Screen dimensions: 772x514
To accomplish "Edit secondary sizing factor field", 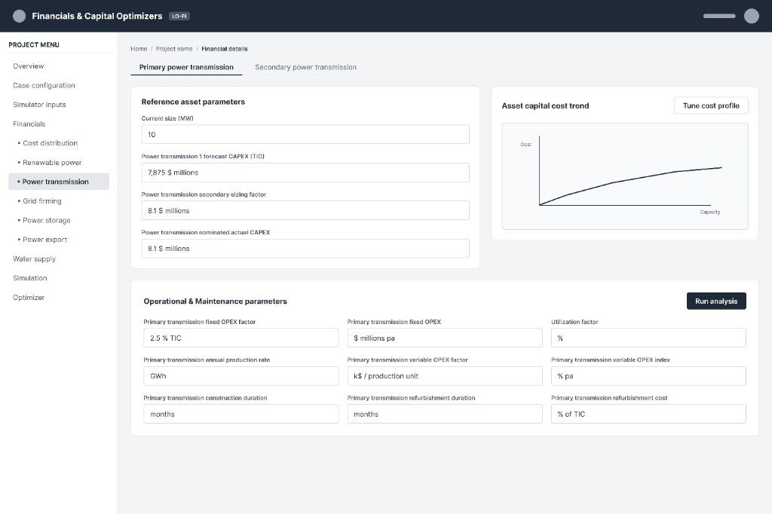I will [305, 211].
